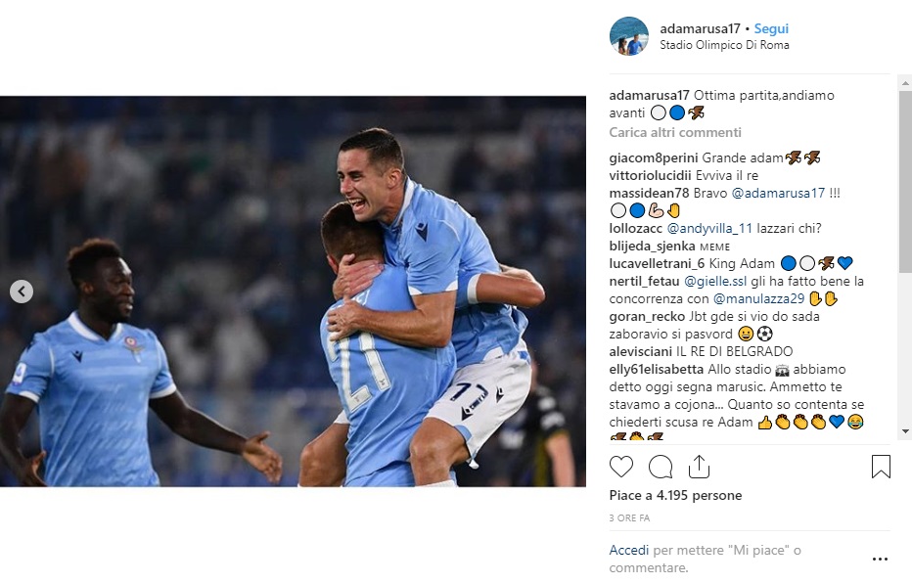Like the post with the heart icon
Screen dimensions: 912x584
pyautogui.click(x=620, y=467)
